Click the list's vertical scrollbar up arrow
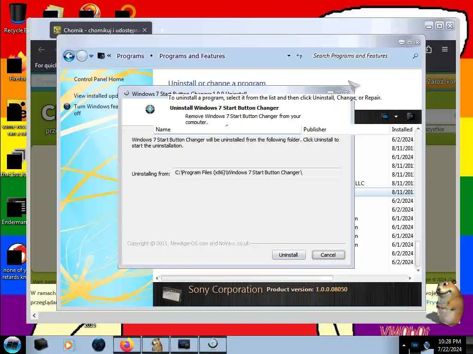The image size is (473, 354). 418,129
